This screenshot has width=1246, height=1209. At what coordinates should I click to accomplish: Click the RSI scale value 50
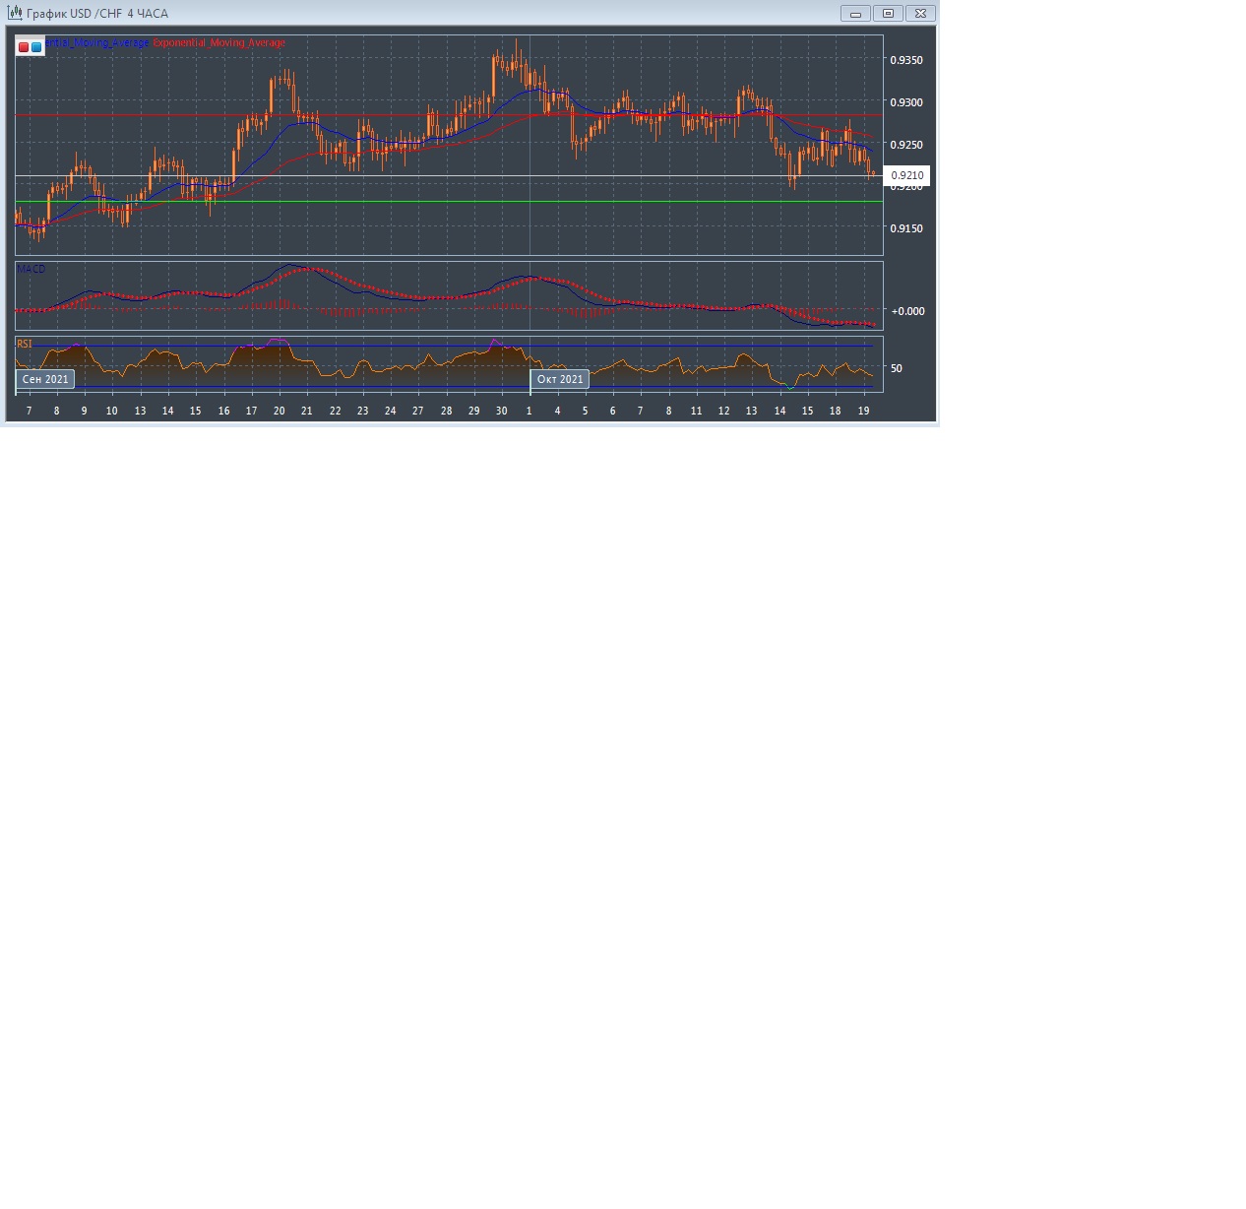897,368
